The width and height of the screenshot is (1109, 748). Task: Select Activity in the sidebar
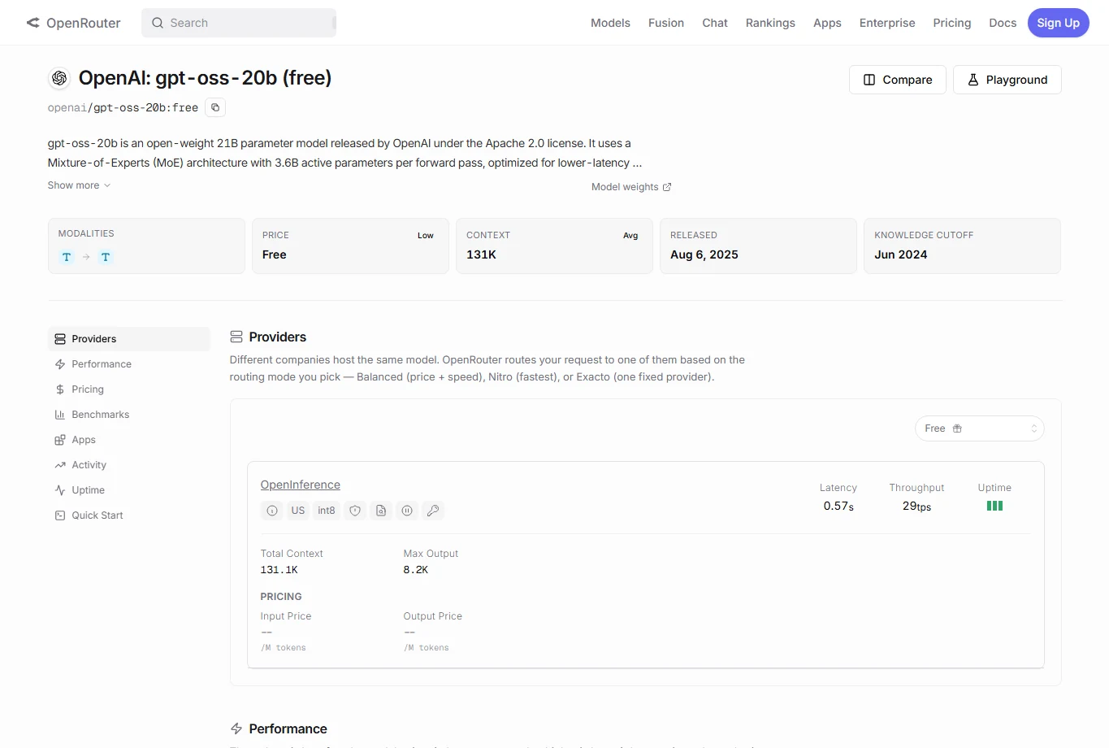pos(128,465)
